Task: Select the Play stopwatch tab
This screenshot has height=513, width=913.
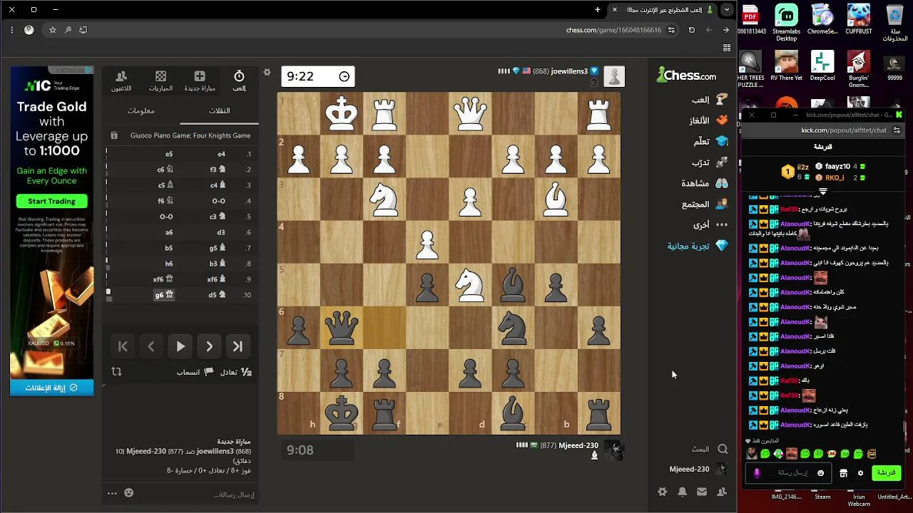Action: pyautogui.click(x=239, y=81)
